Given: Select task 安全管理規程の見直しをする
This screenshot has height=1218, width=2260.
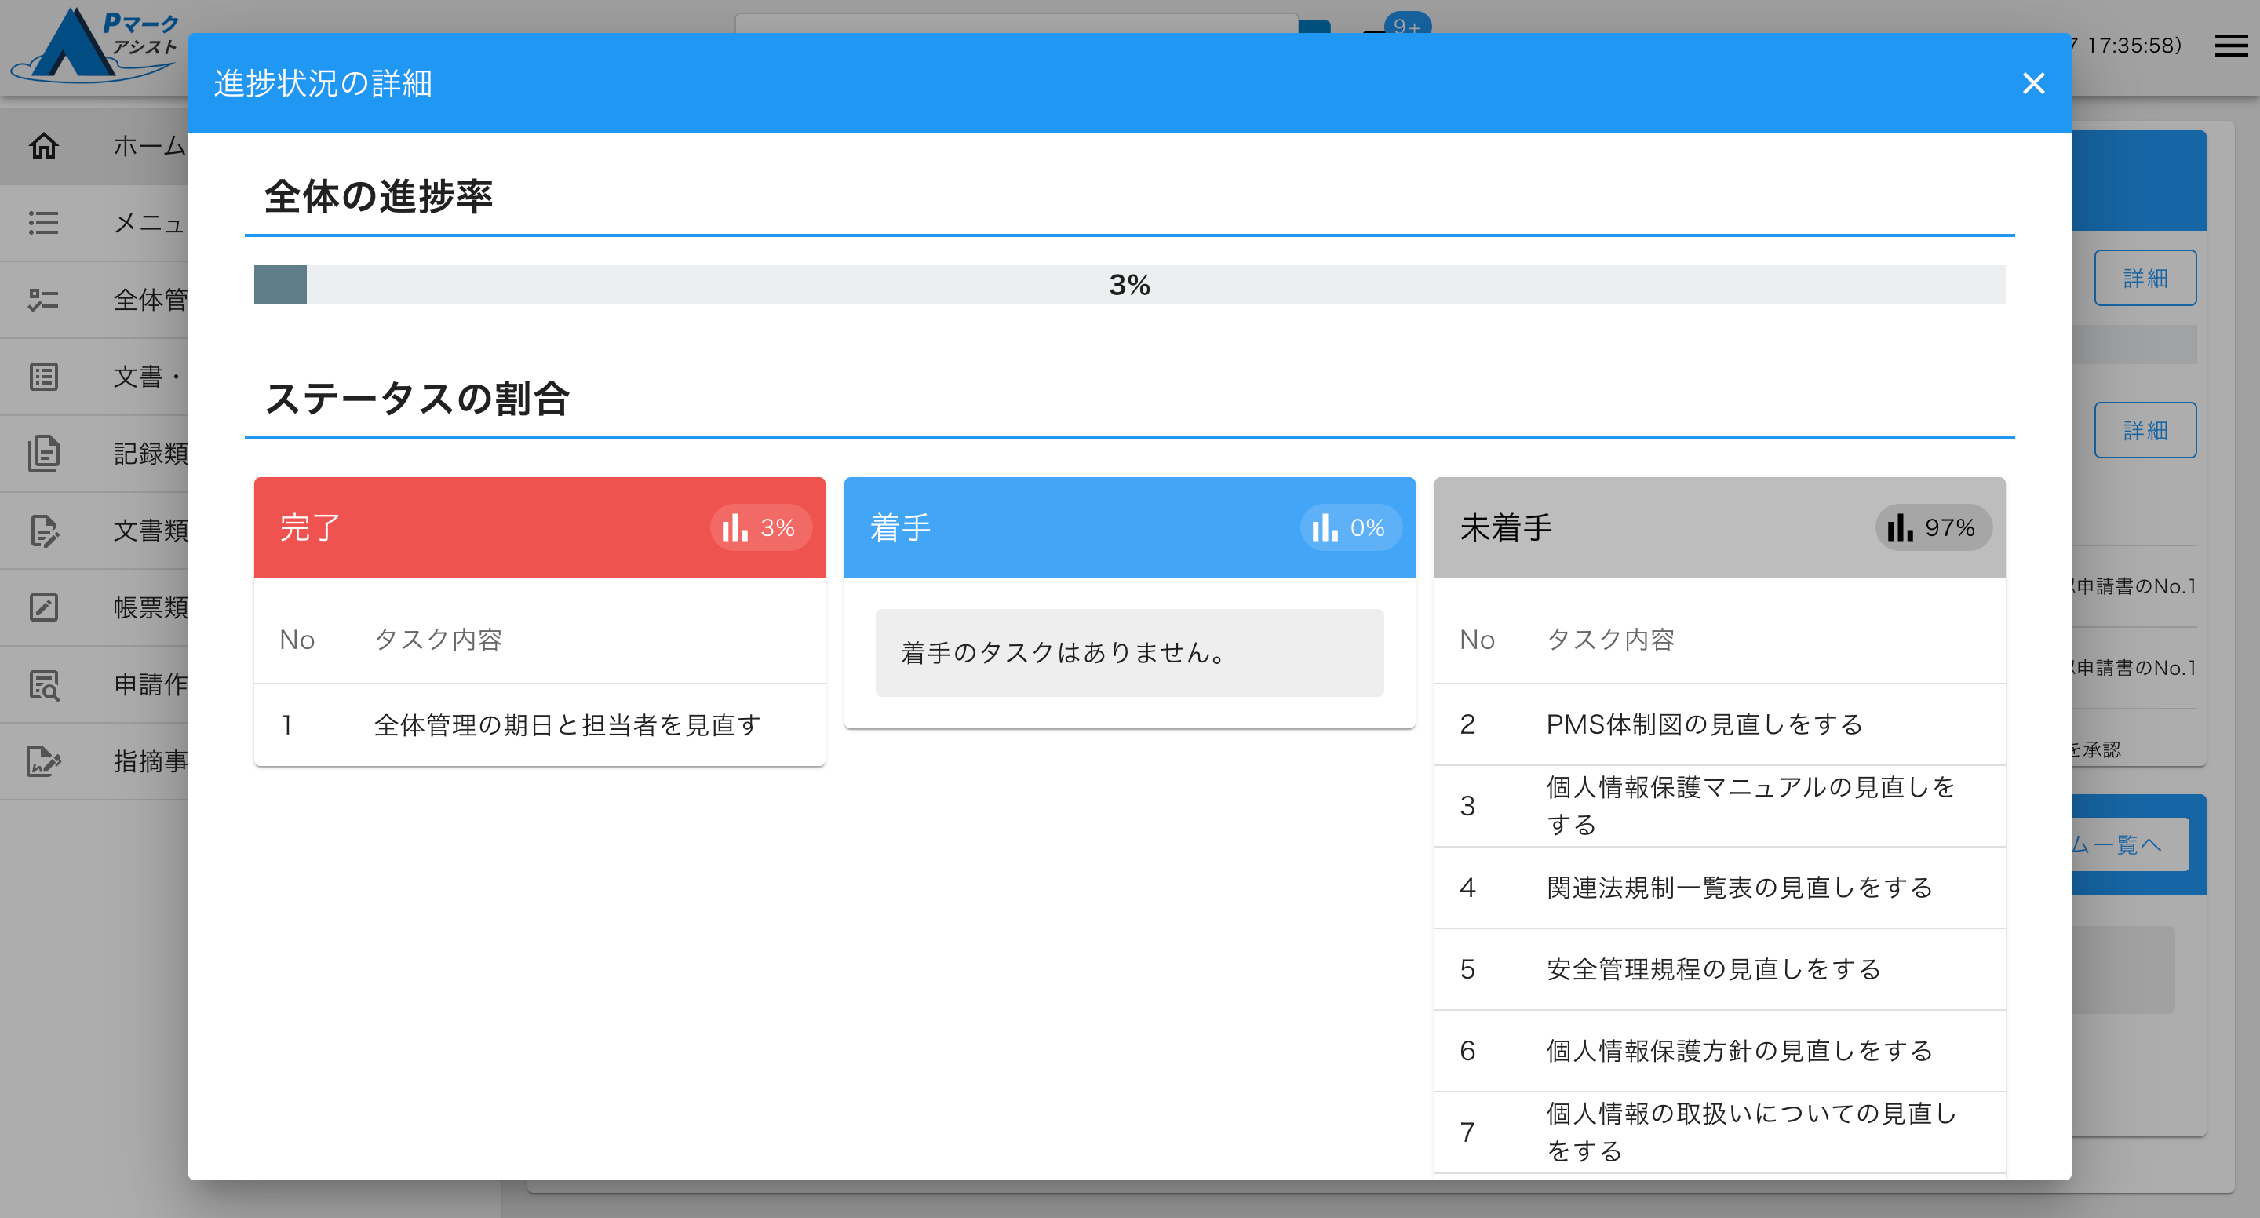Looking at the screenshot, I should [x=1712, y=970].
